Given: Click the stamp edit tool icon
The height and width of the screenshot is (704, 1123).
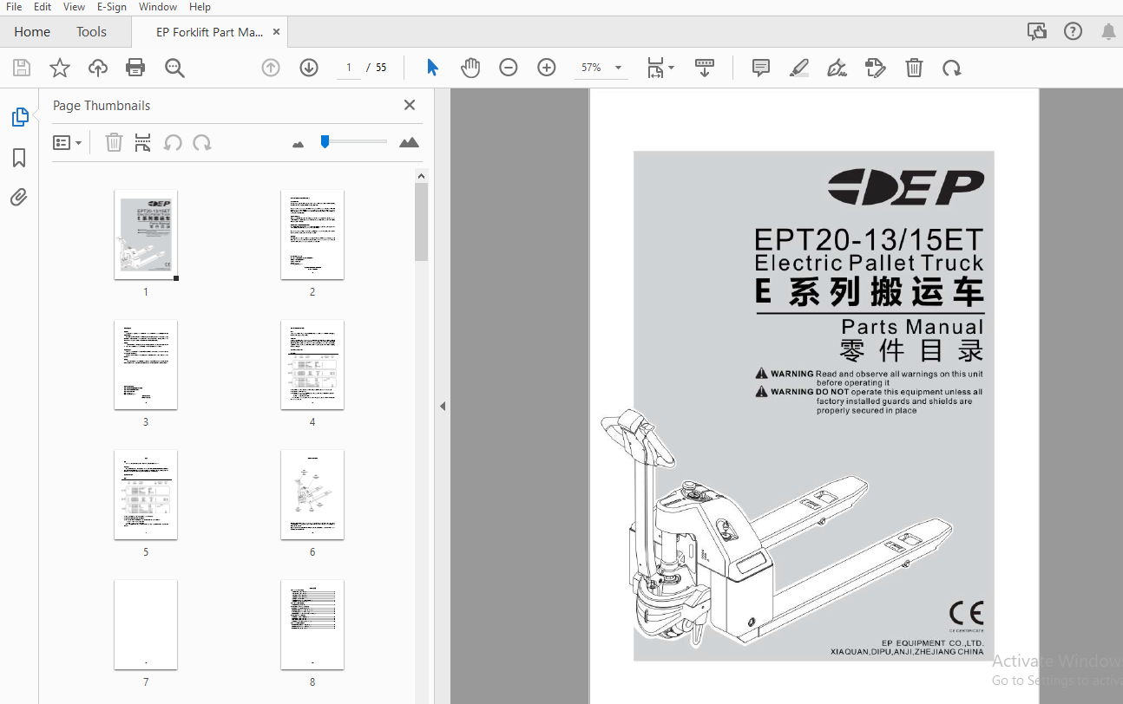Looking at the screenshot, I should (876, 68).
